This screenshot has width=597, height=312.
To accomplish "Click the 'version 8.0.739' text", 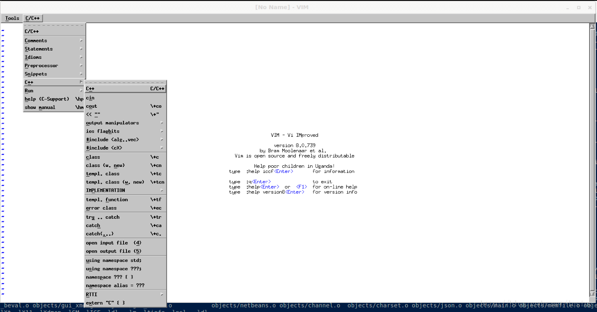I will [x=294, y=145].
